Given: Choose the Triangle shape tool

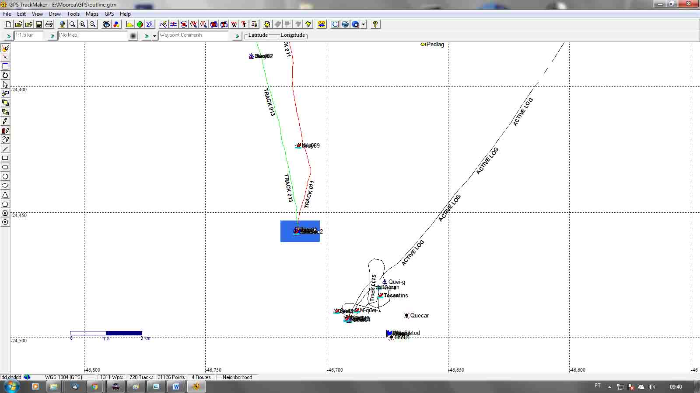Looking at the screenshot, I should pyautogui.click(x=5, y=195).
